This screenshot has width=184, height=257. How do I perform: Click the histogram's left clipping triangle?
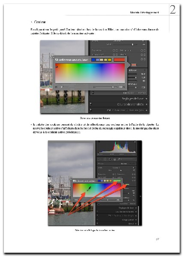coord(99,142)
